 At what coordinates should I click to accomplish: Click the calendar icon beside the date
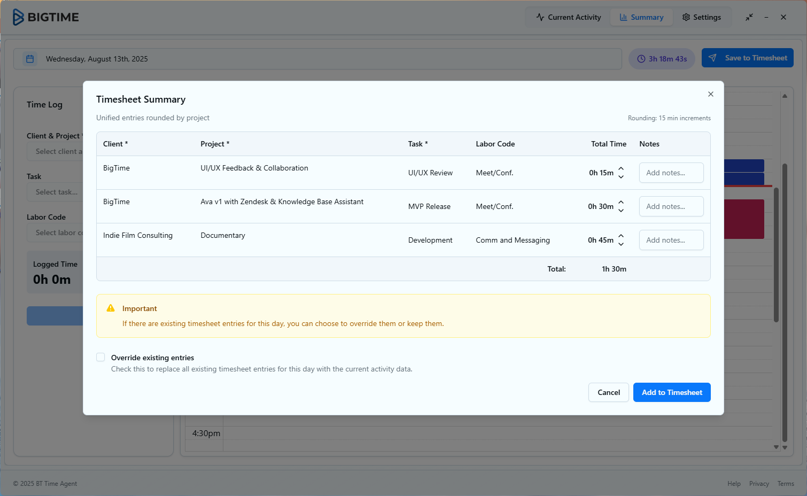[30, 59]
